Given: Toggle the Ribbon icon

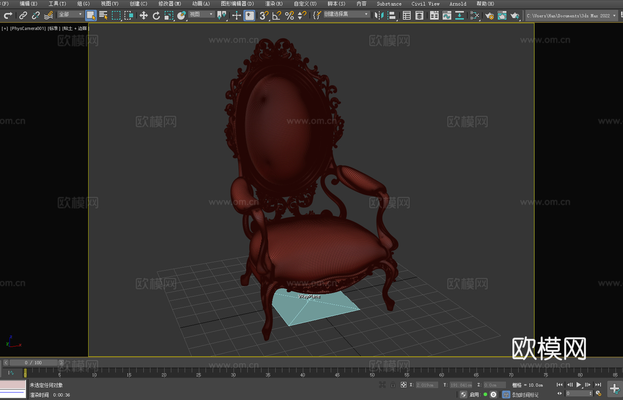Looking at the screenshot, I should pyautogui.click(x=434, y=15).
